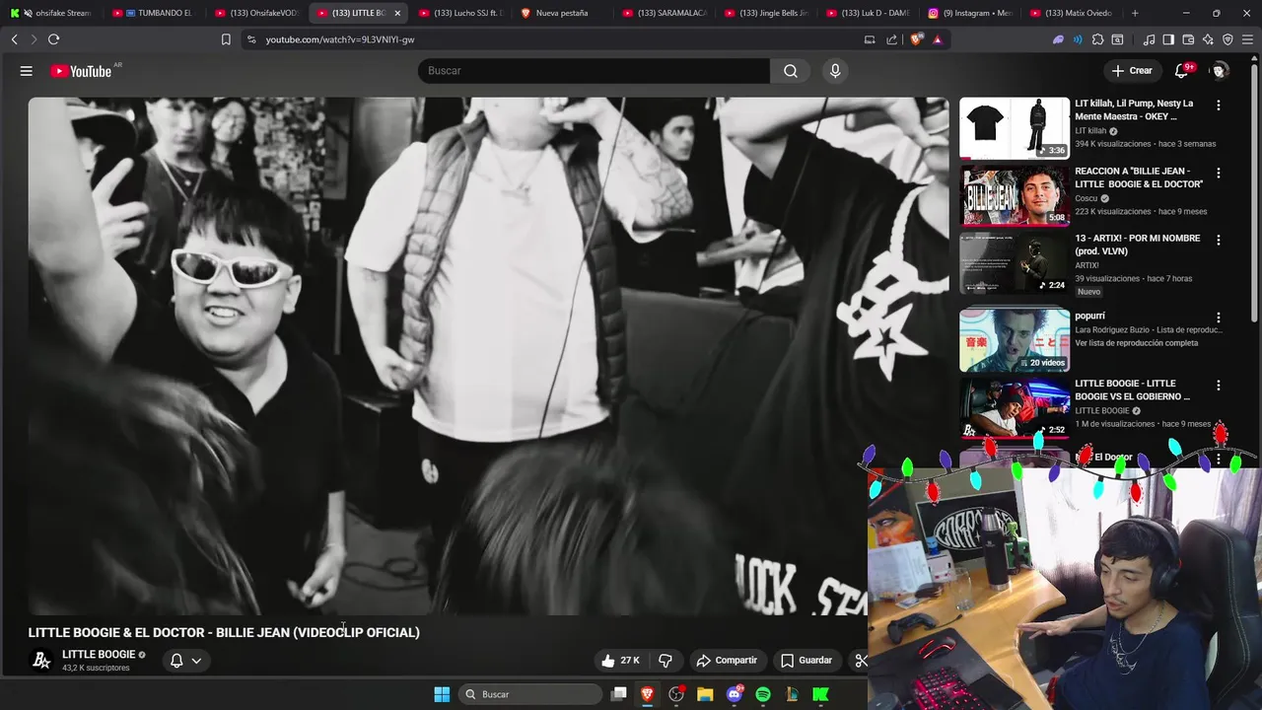The image size is (1262, 710).
Task: Click the taskbar Buscar search box
Action: pyautogui.click(x=531, y=694)
